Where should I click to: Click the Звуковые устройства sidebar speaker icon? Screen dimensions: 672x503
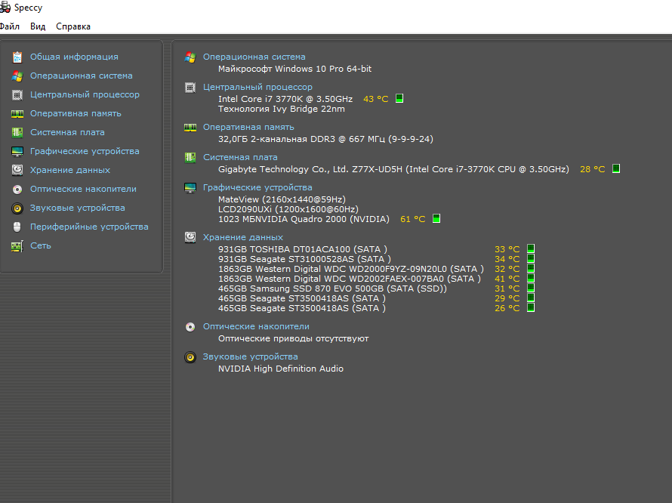point(17,208)
